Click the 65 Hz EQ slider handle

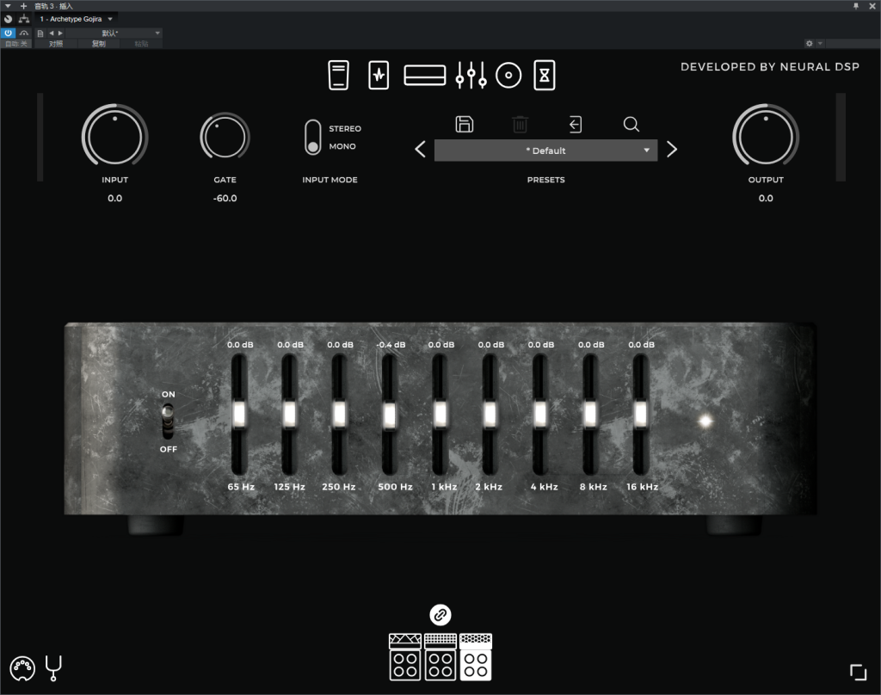click(239, 414)
